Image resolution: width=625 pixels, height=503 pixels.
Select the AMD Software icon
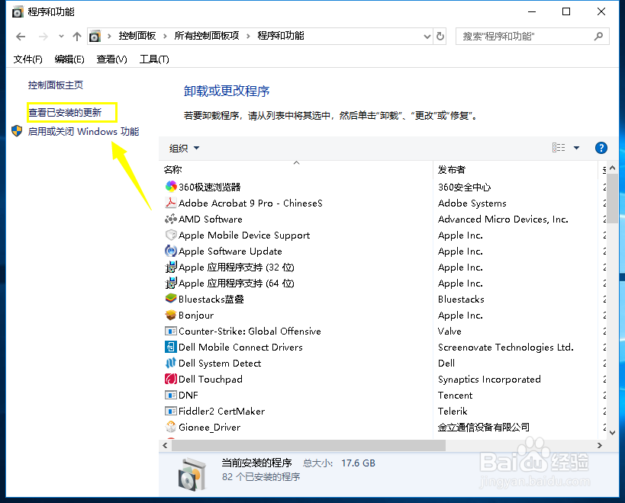[x=171, y=219]
